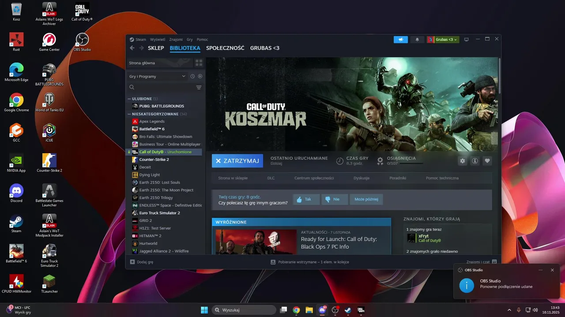Open Discord desktop shortcut

pyautogui.click(x=16, y=193)
